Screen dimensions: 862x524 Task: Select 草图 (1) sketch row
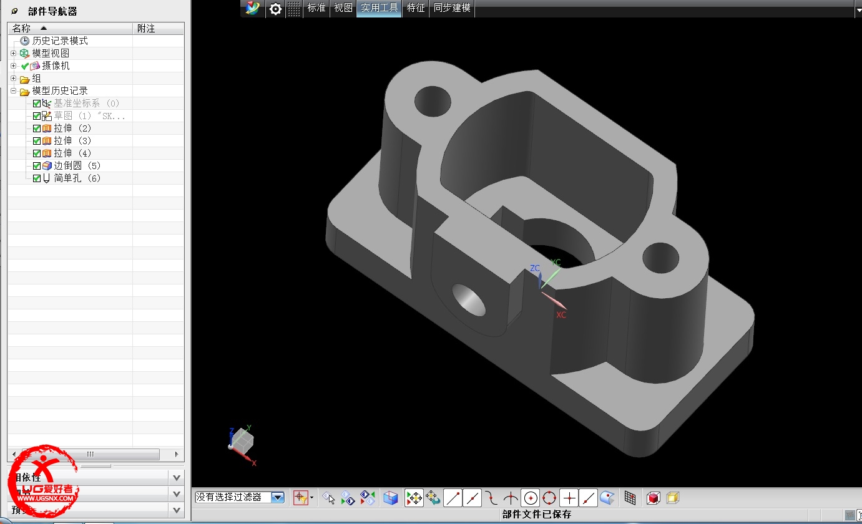click(90, 116)
